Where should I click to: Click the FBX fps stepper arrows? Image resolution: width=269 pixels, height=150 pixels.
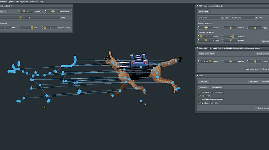[x=19, y=11]
